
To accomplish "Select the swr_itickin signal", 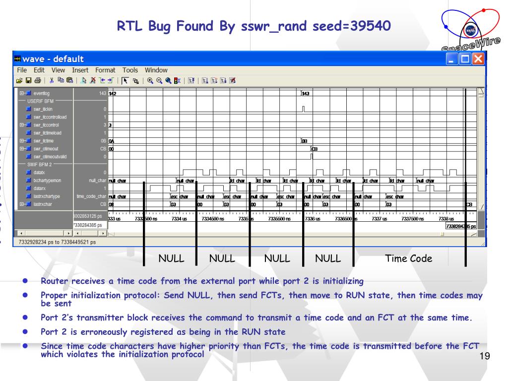I will (43, 109).
